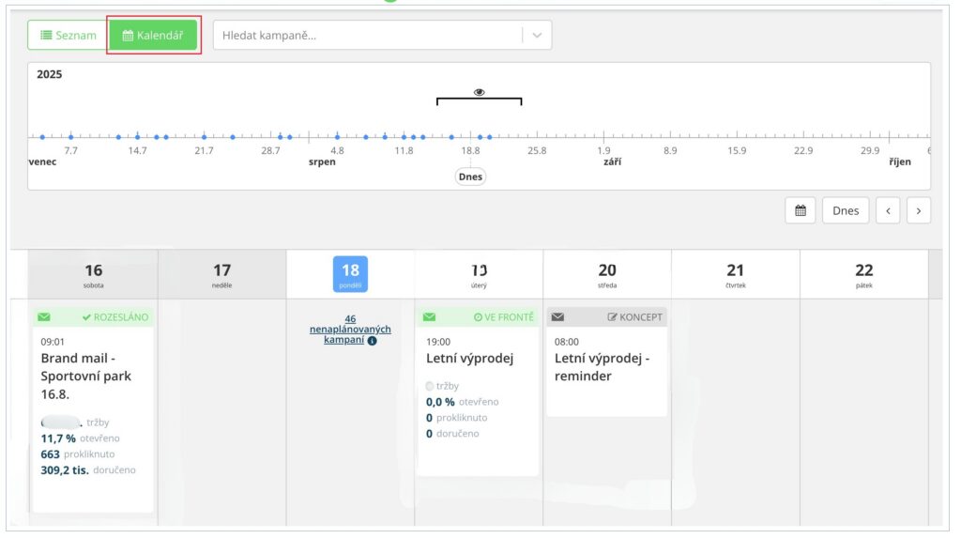
Task: Expand the campaign search dropdown arrow
Action: click(537, 36)
